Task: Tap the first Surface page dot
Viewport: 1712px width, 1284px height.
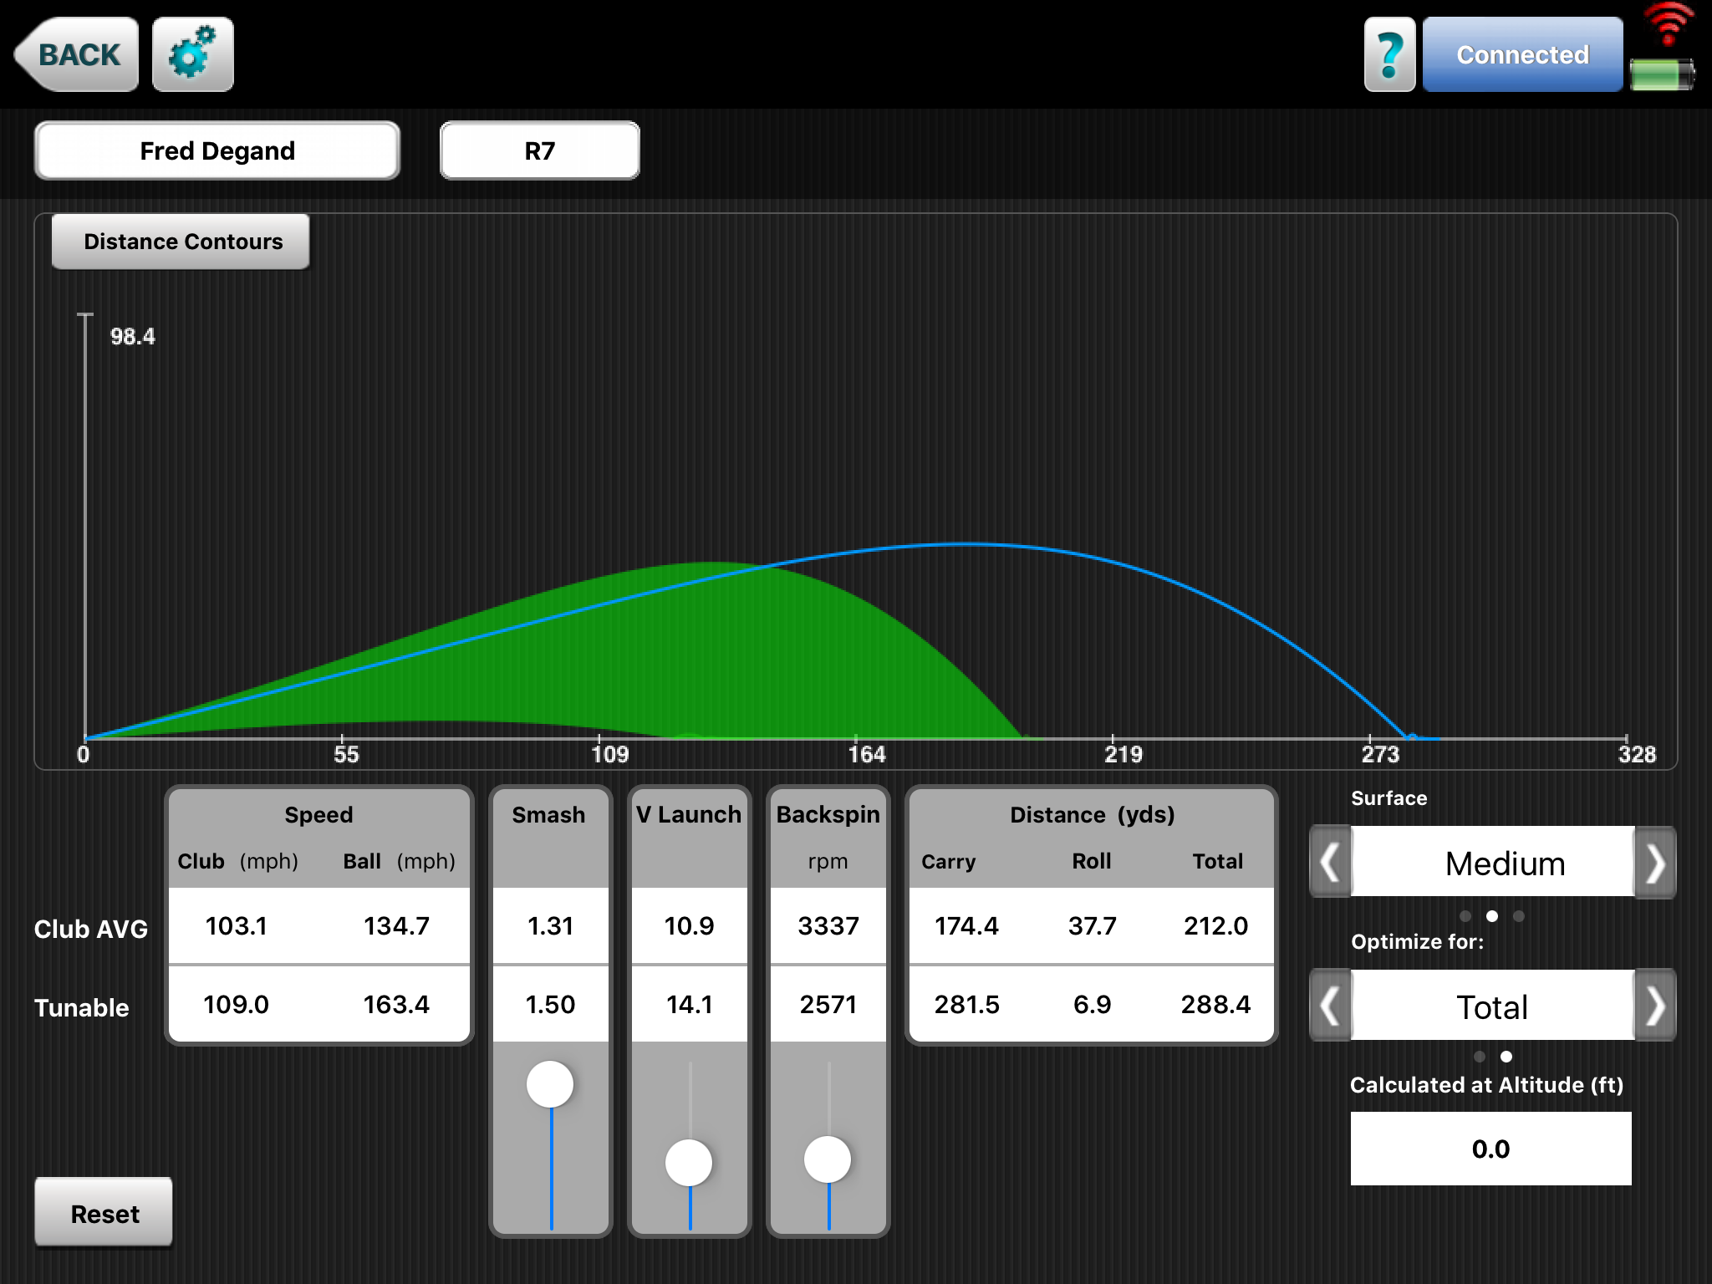Action: pyautogui.click(x=1465, y=916)
